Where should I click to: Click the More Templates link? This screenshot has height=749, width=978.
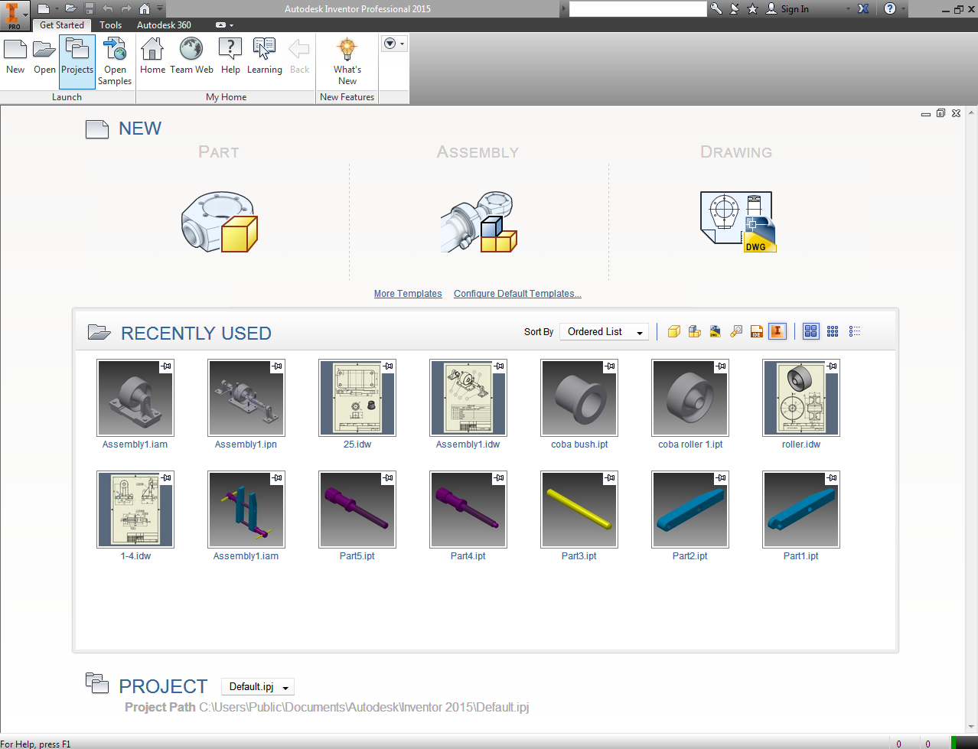coord(408,293)
